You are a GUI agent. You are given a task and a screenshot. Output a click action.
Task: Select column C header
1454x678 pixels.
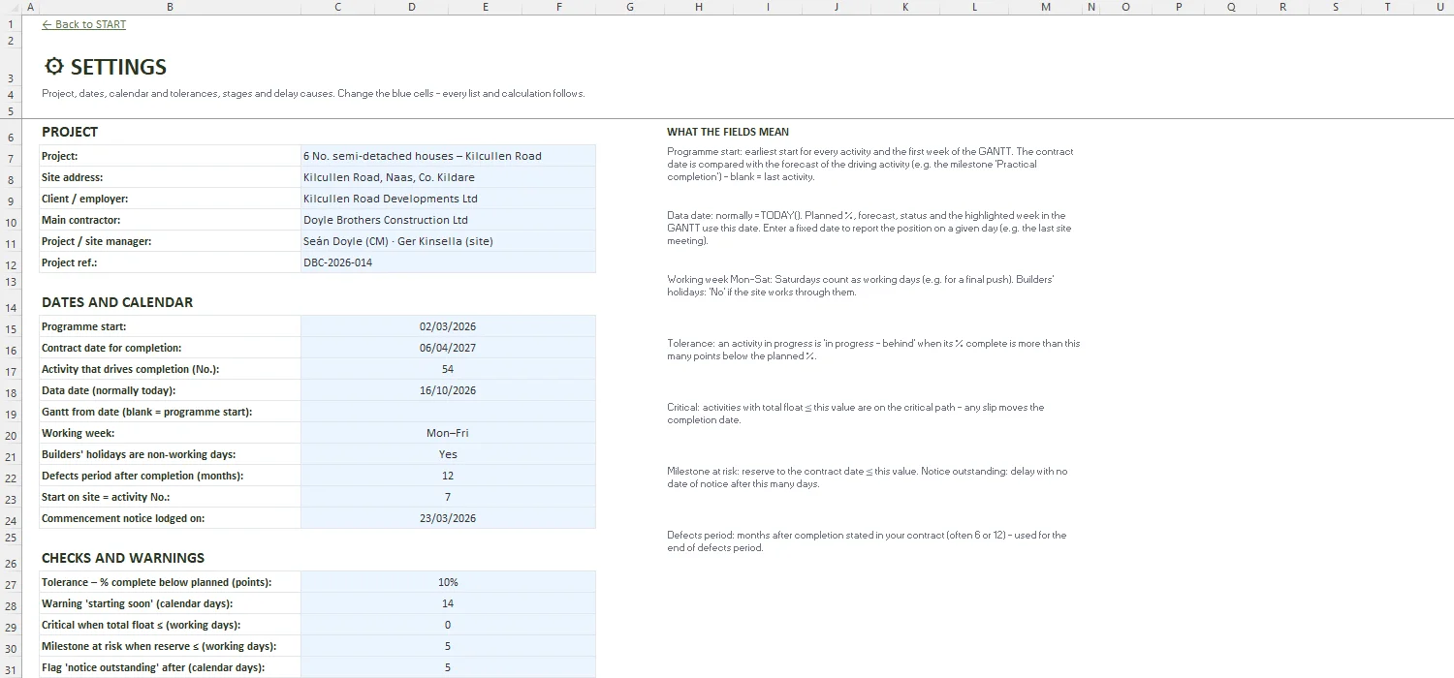click(337, 7)
